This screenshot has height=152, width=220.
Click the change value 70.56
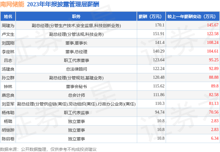tap(214, 112)
